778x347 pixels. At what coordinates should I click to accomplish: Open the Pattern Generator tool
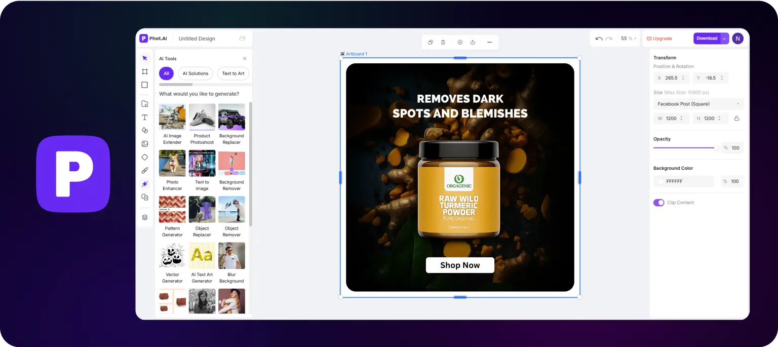[x=172, y=217]
